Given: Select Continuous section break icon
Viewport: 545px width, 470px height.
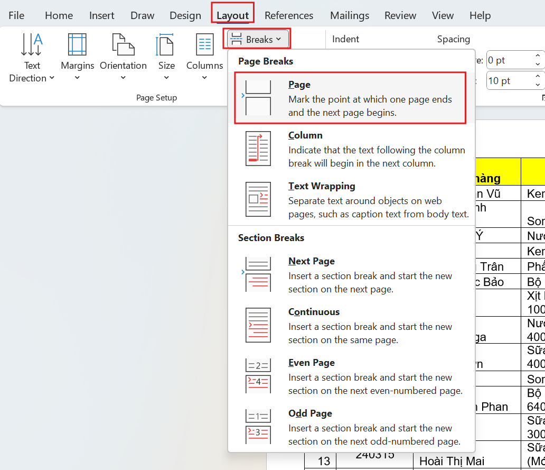Looking at the screenshot, I should [258, 325].
